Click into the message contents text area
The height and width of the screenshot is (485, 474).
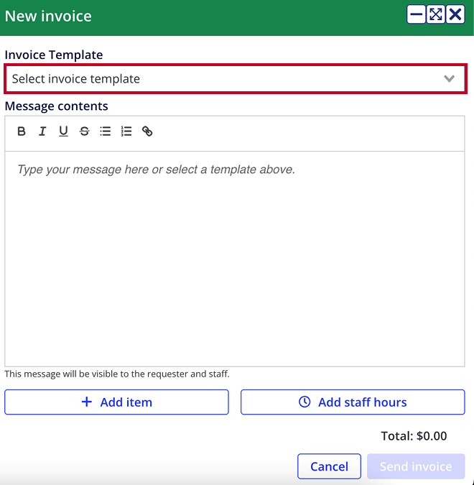pos(235,259)
